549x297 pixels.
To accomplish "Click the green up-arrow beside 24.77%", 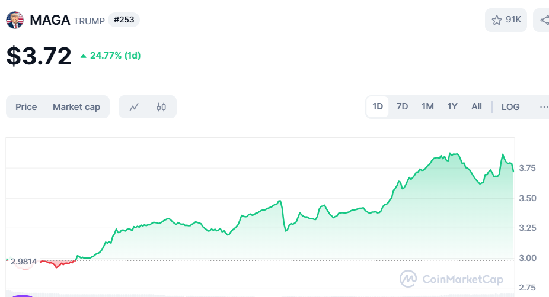I will (84, 56).
